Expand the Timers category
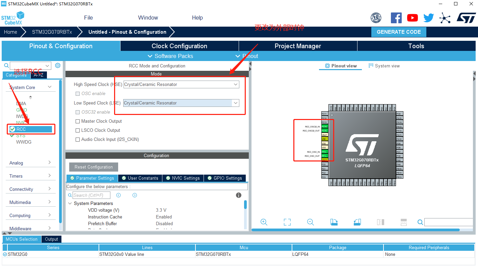Image resolution: width=478 pixels, height=269 pixels. [x=50, y=176]
